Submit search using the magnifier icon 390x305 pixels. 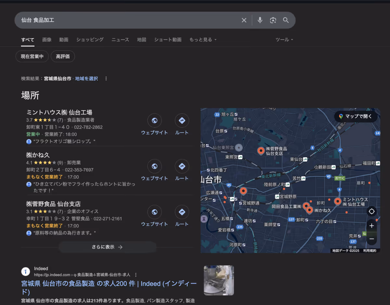pos(286,20)
